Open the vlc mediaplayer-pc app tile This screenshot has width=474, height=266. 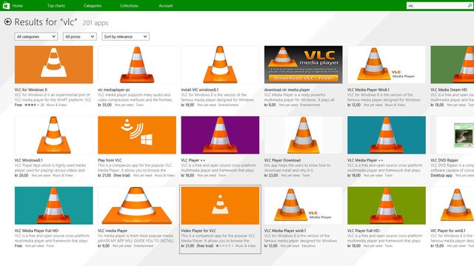(x=137, y=77)
